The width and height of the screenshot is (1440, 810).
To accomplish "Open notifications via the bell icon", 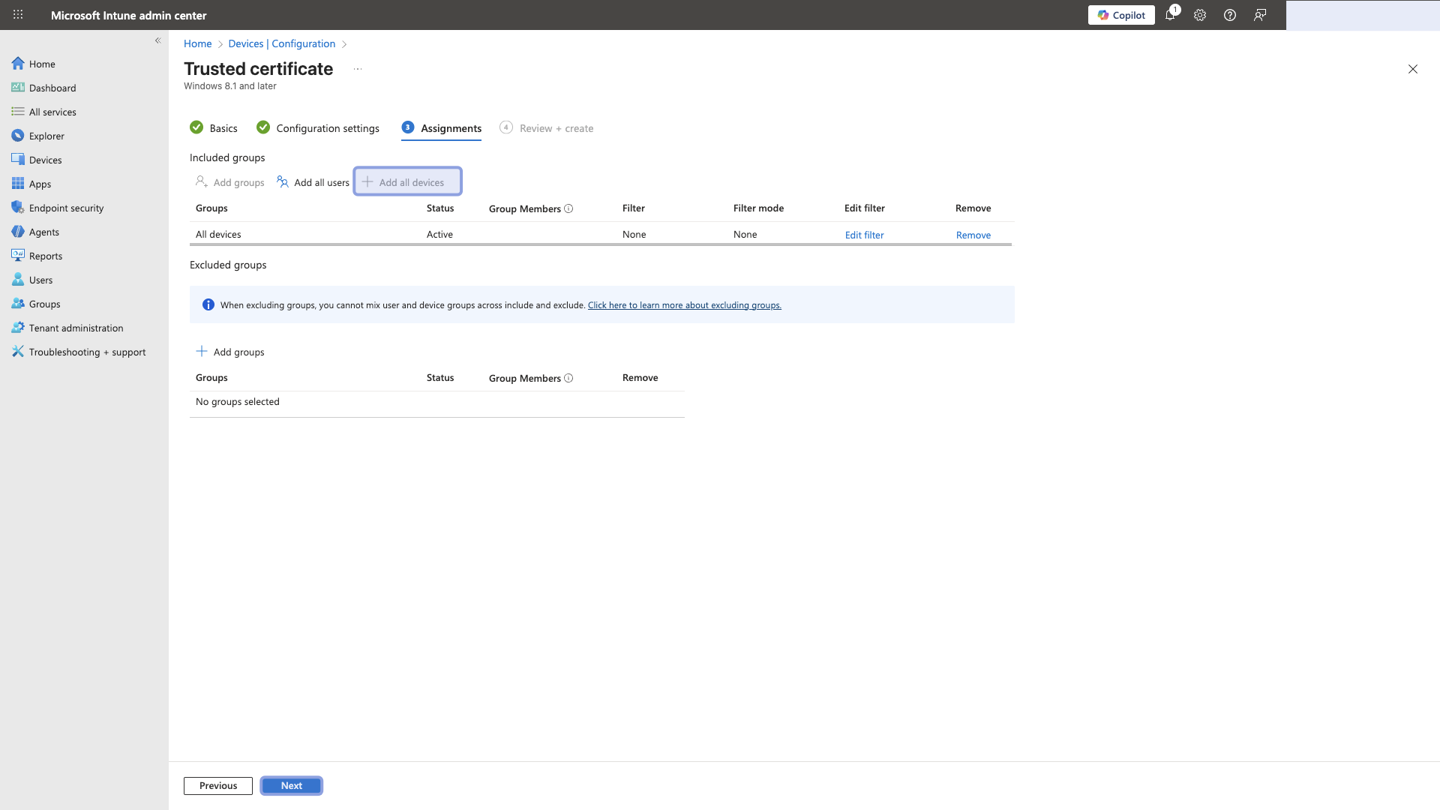I will coord(1170,15).
